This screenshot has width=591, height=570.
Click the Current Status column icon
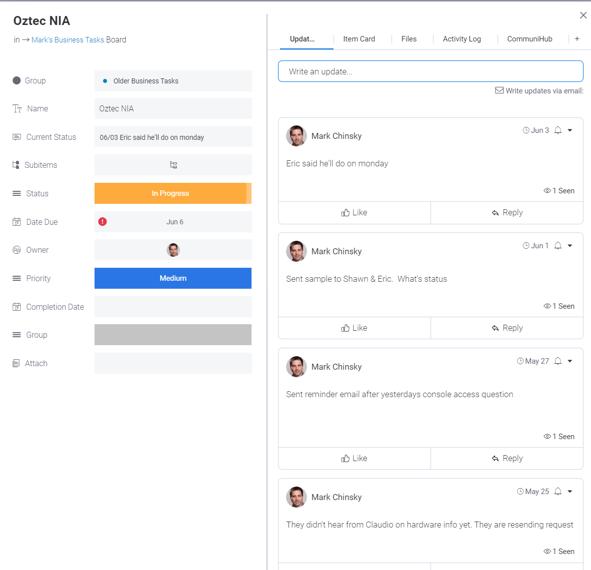[x=16, y=137]
